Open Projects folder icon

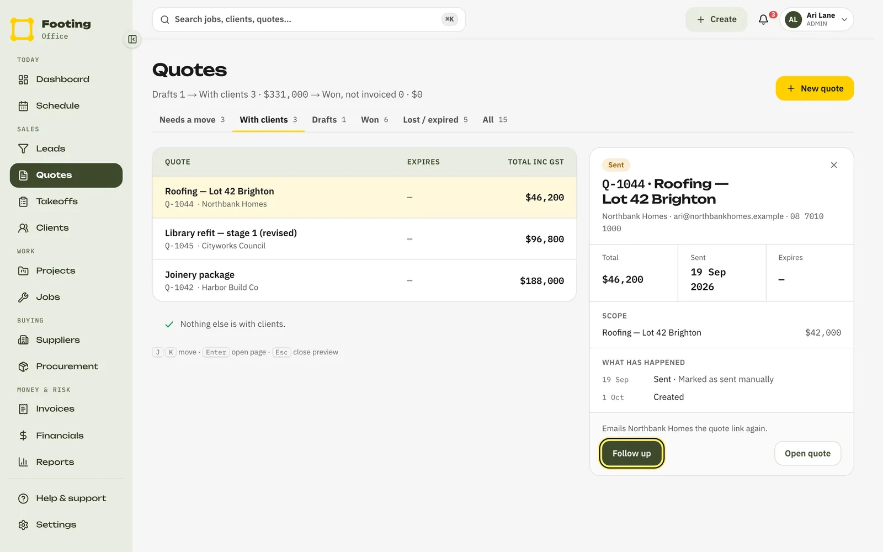click(23, 270)
